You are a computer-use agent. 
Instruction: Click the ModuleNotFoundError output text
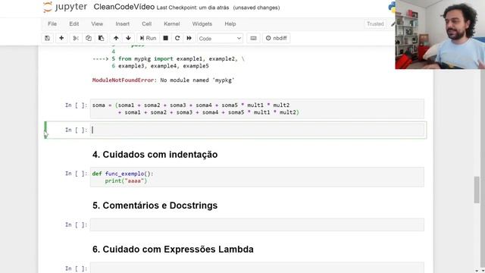coord(164,80)
